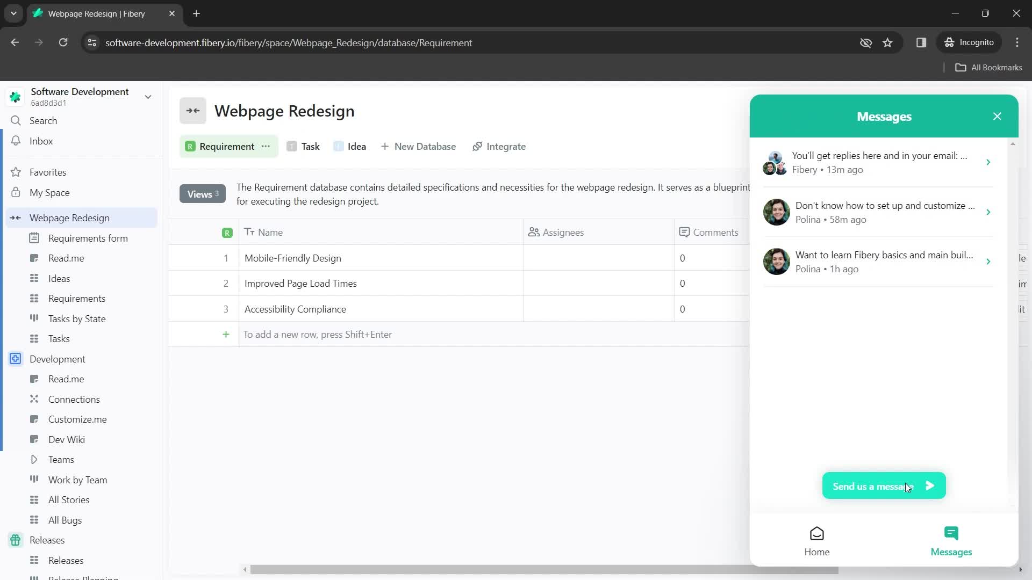Click the Name column header

381,233
